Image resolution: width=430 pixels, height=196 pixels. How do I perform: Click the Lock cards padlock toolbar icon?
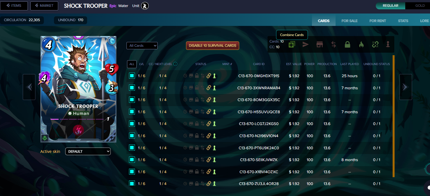pos(348,44)
